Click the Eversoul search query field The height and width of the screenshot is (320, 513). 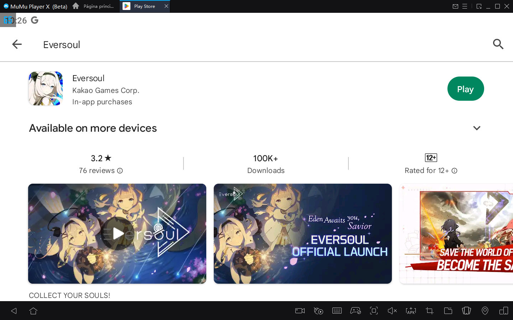62,44
